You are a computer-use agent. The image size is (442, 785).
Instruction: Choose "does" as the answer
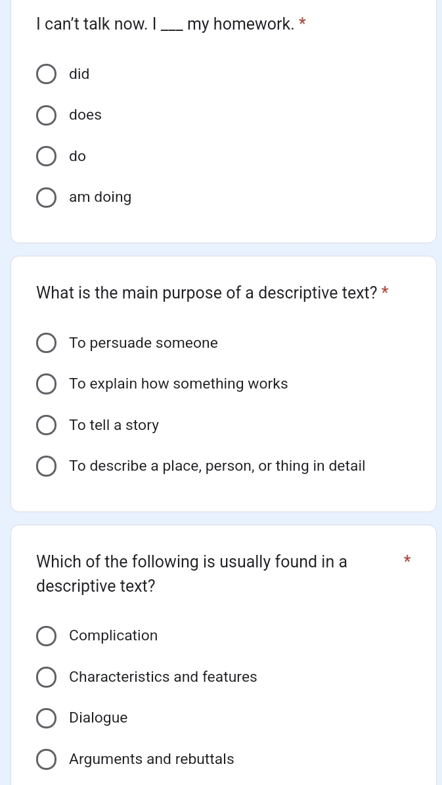tap(46, 115)
